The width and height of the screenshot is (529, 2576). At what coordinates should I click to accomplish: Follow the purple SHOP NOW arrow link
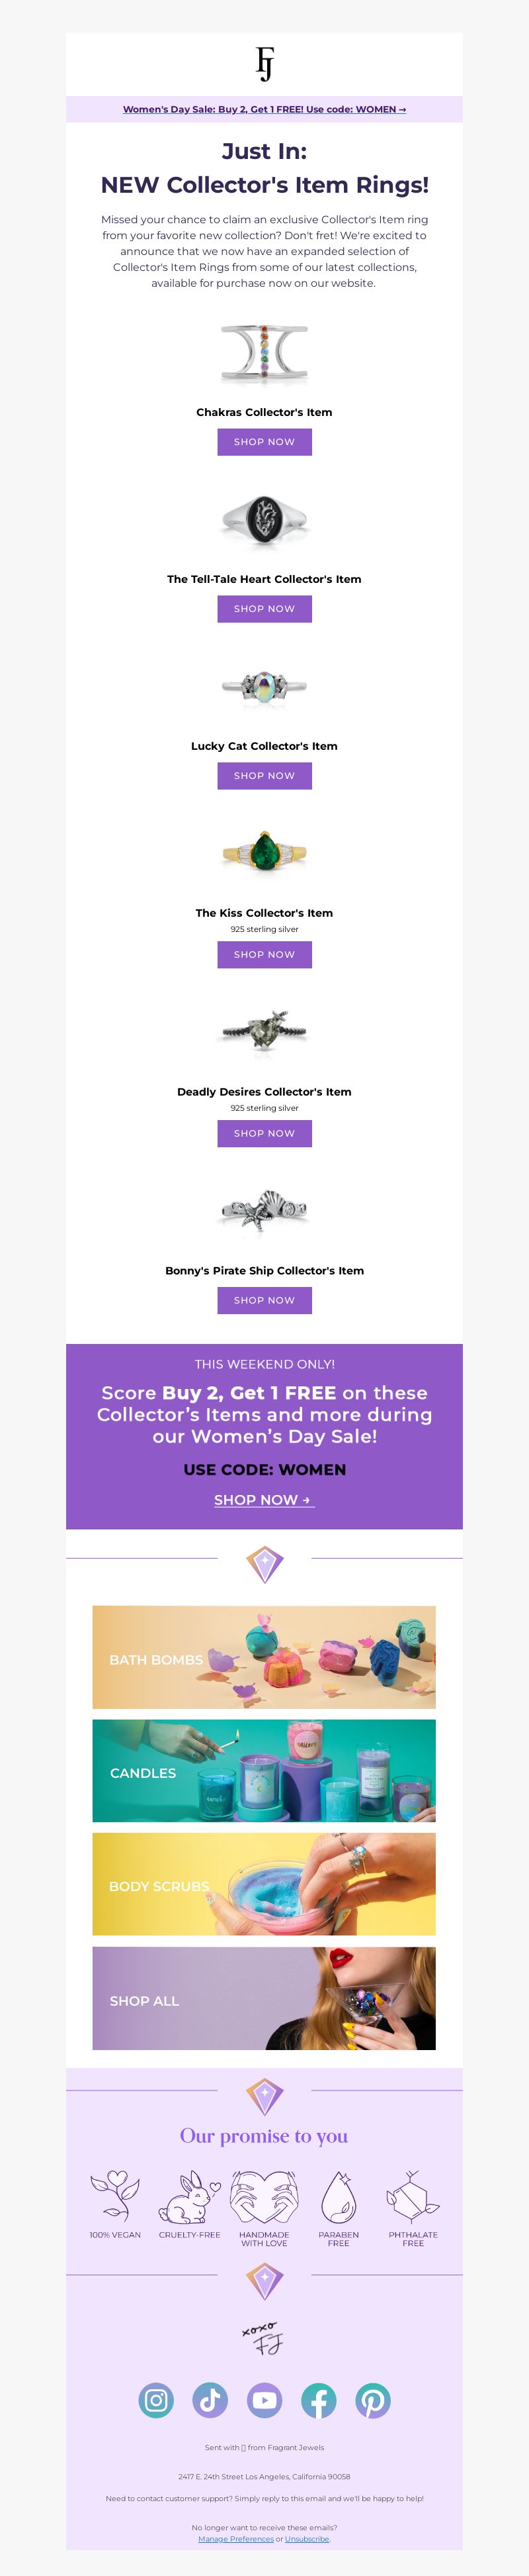tap(264, 1500)
